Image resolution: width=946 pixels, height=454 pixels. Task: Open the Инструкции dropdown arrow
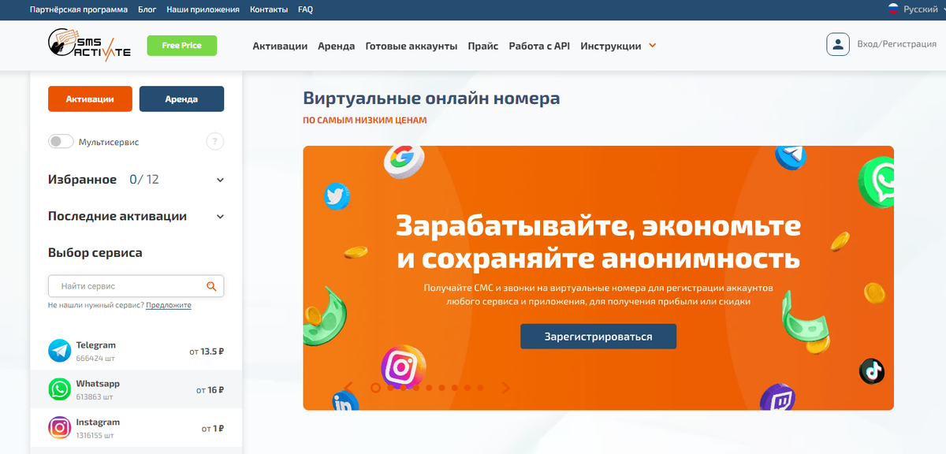[652, 46]
